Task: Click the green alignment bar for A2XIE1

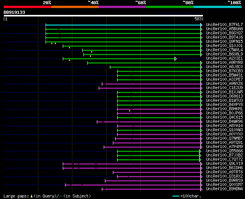Action: [x=119, y=59]
